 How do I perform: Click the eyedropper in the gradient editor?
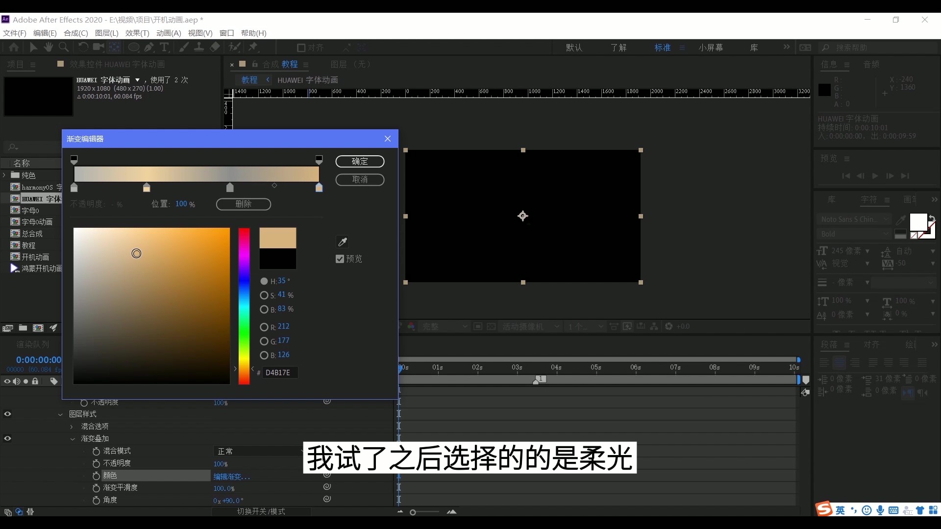(x=343, y=242)
